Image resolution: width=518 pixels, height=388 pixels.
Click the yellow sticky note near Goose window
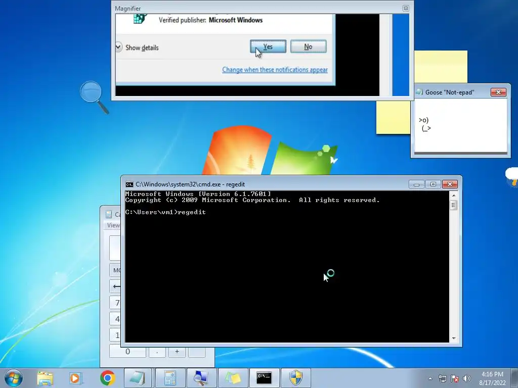393,117
